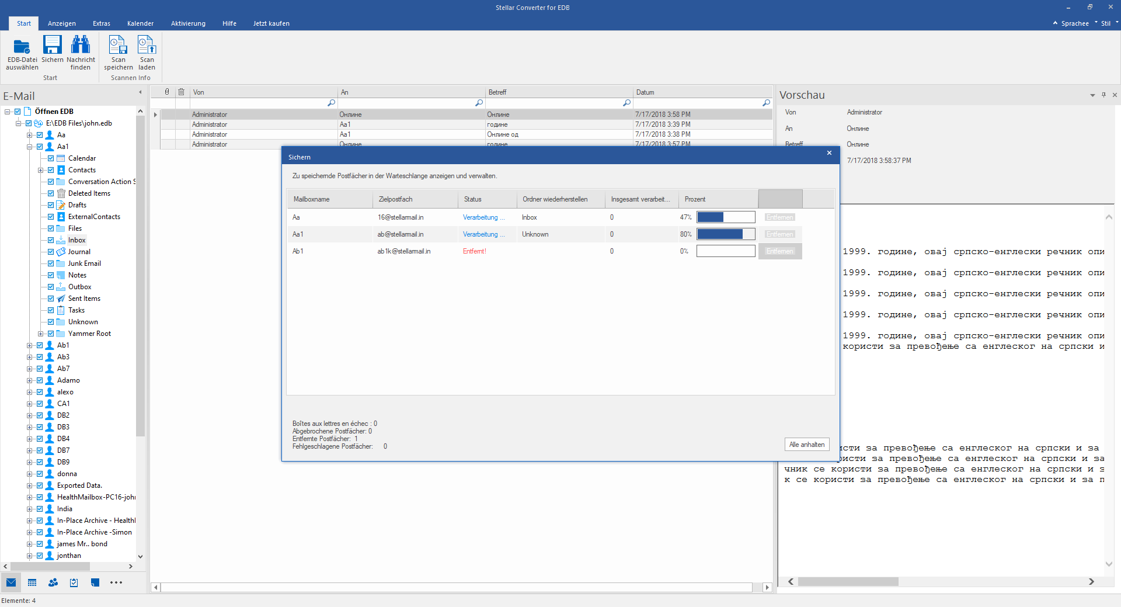
Task: Select the Drafts folder icon
Action: (x=61, y=205)
